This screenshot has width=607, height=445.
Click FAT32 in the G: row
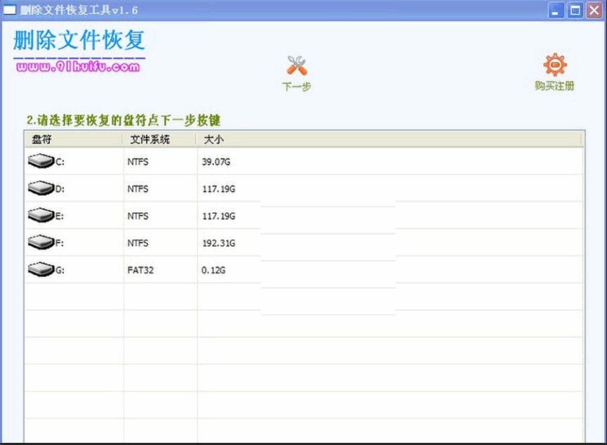pos(141,271)
